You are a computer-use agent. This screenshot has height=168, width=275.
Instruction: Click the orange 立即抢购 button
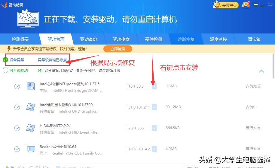pyautogui.click(x=118, y=49)
